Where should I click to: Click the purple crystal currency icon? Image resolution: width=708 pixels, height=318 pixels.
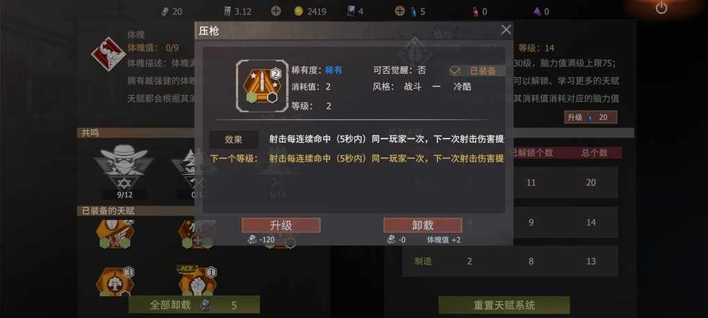click(x=537, y=12)
